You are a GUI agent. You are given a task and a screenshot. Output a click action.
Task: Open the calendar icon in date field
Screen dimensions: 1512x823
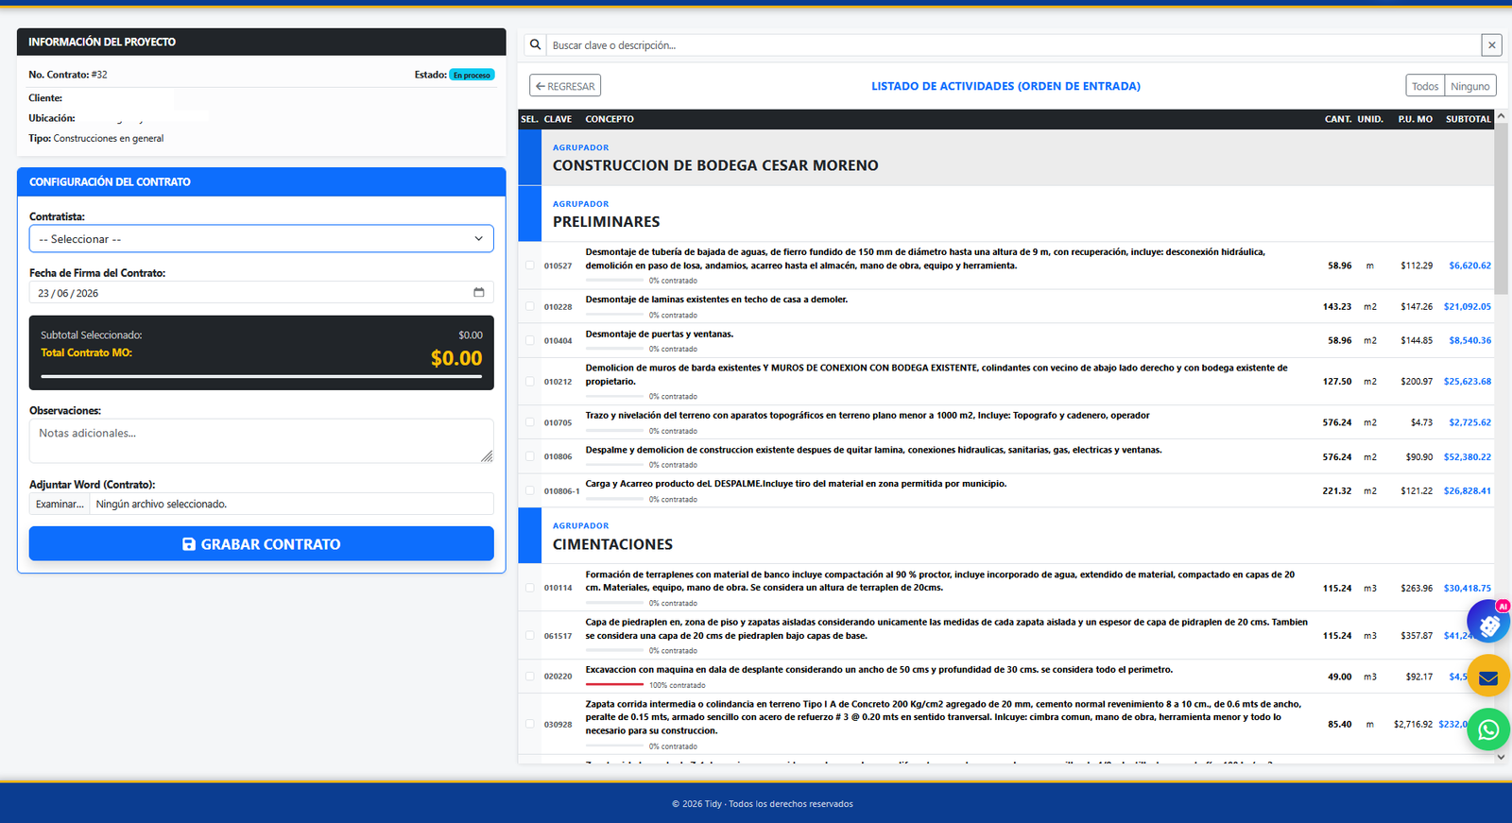point(479,293)
